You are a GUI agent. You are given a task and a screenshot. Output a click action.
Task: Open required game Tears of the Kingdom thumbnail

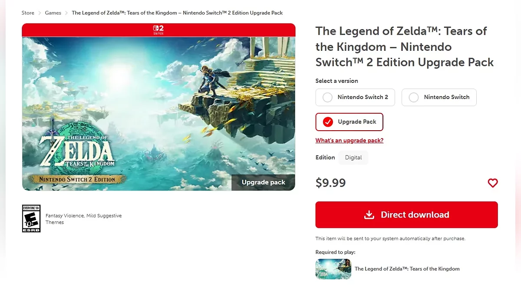333,269
